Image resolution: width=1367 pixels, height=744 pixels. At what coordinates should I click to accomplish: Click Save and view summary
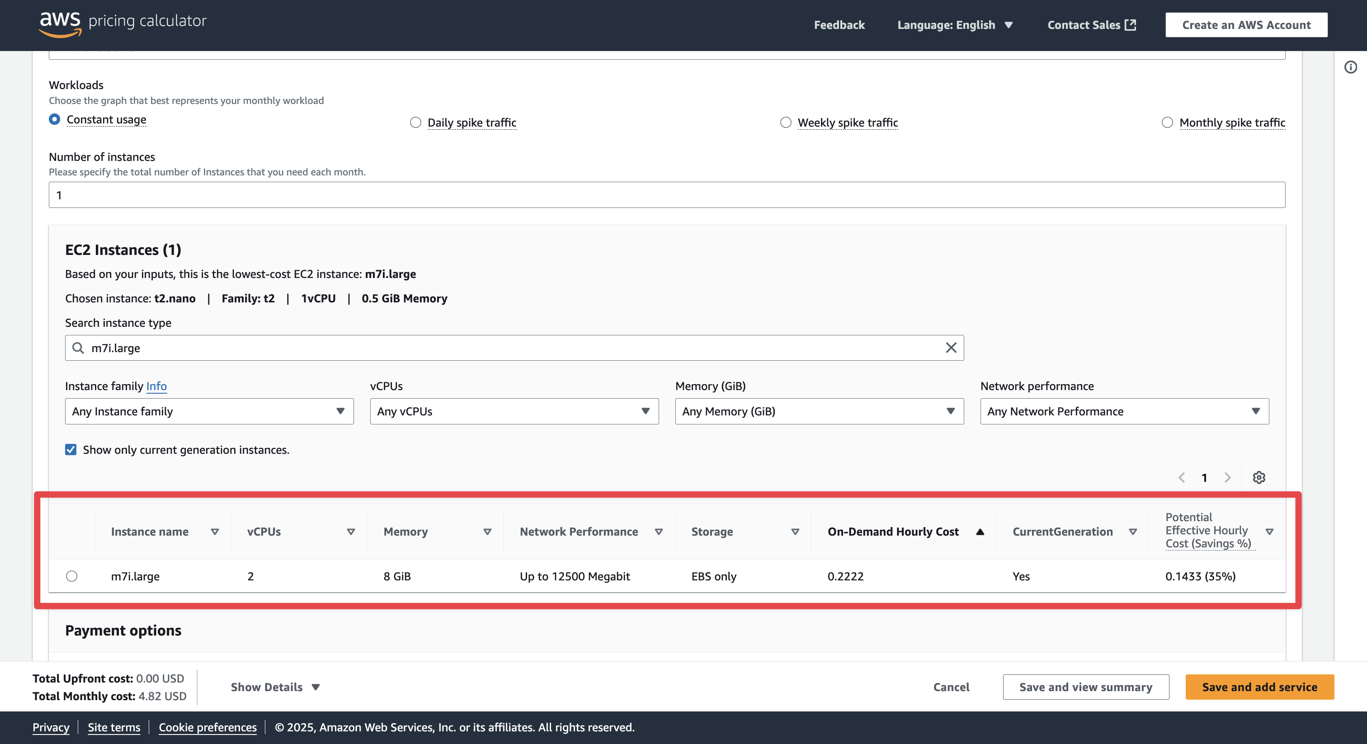1086,687
